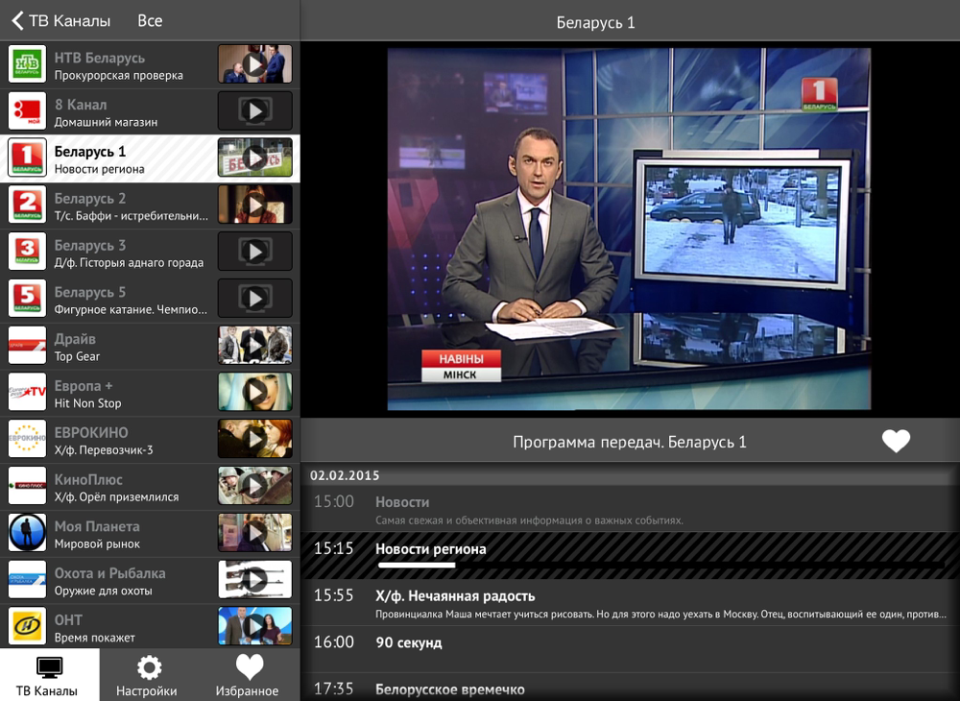The height and width of the screenshot is (701, 960).
Task: Play the Моя Планета preview thumbnail
Action: click(x=255, y=532)
